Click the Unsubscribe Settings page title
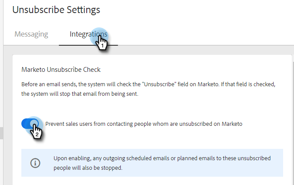 [x=56, y=10]
